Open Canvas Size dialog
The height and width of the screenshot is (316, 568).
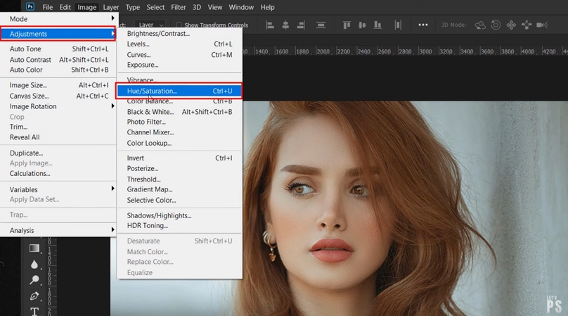pyautogui.click(x=58, y=96)
